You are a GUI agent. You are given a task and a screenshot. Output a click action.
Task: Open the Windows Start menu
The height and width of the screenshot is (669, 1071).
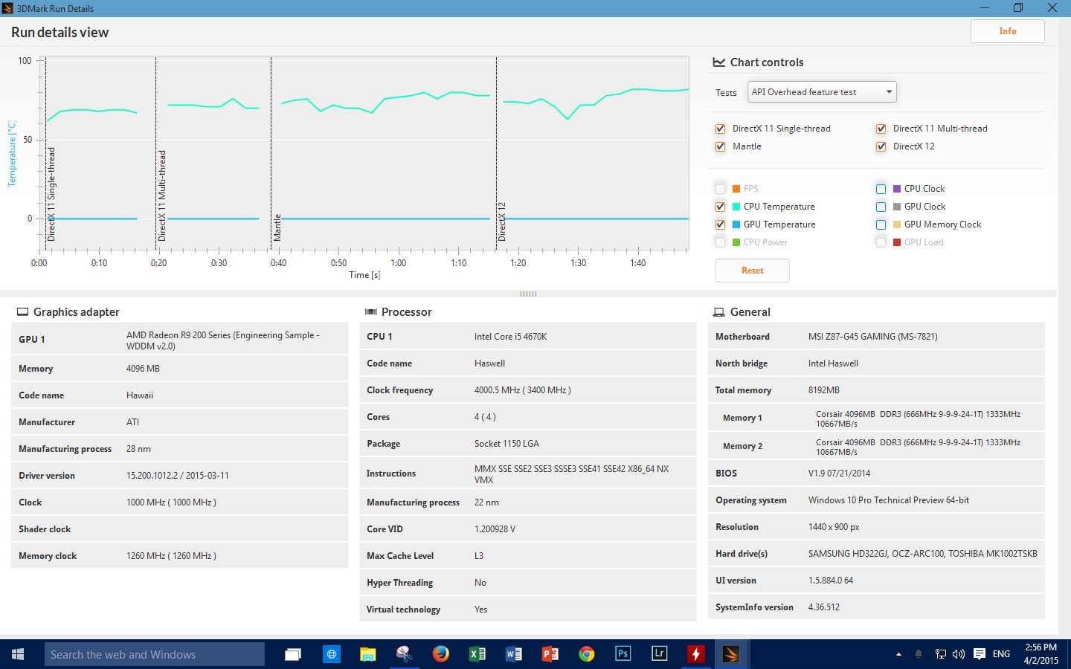point(18,654)
